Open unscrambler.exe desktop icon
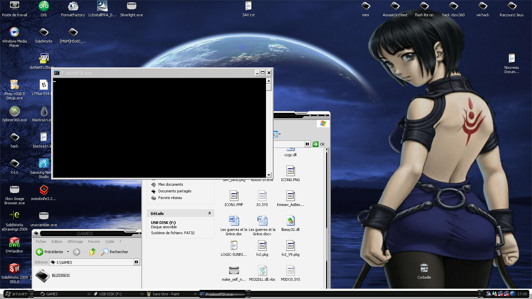Viewport: 532px width, 299px height. (x=44, y=219)
